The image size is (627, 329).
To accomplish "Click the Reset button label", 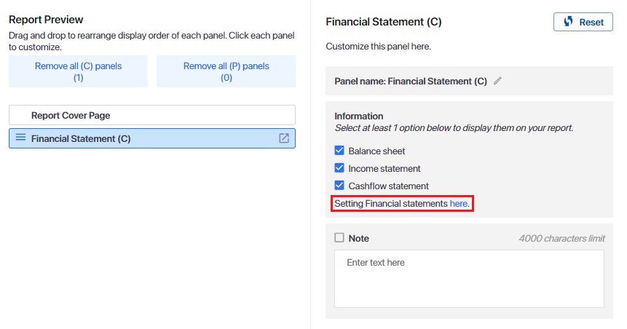I will (x=591, y=22).
